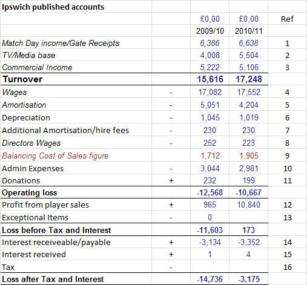The width and height of the screenshot is (307, 285).
Task: Click the Commercial Income 2009/10 value 5,222
Action: 210,67
